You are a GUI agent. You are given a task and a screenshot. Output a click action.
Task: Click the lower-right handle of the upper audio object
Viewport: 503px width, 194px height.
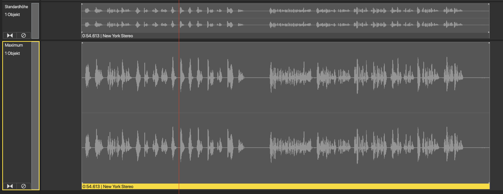488,32
